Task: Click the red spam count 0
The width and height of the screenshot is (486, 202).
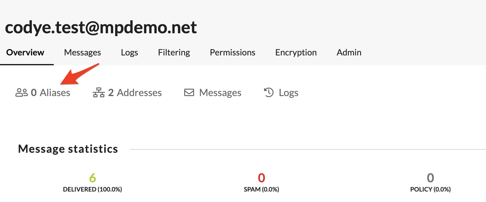Action: click(x=262, y=178)
